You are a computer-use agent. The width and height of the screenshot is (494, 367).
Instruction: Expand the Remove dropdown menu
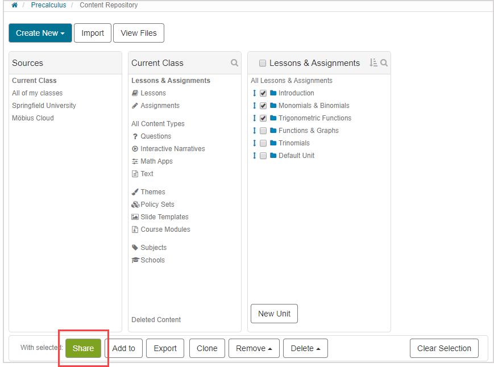tap(254, 348)
